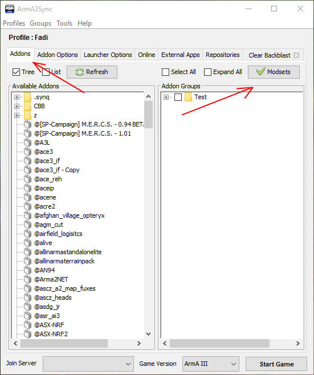The width and height of the screenshot is (314, 375).
Task: Click the folder icon next to .synq
Action: coord(27,97)
